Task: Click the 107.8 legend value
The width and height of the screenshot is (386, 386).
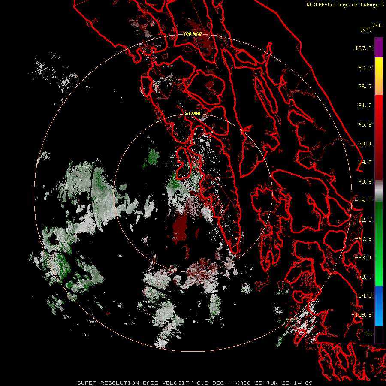Action: pyautogui.click(x=363, y=48)
